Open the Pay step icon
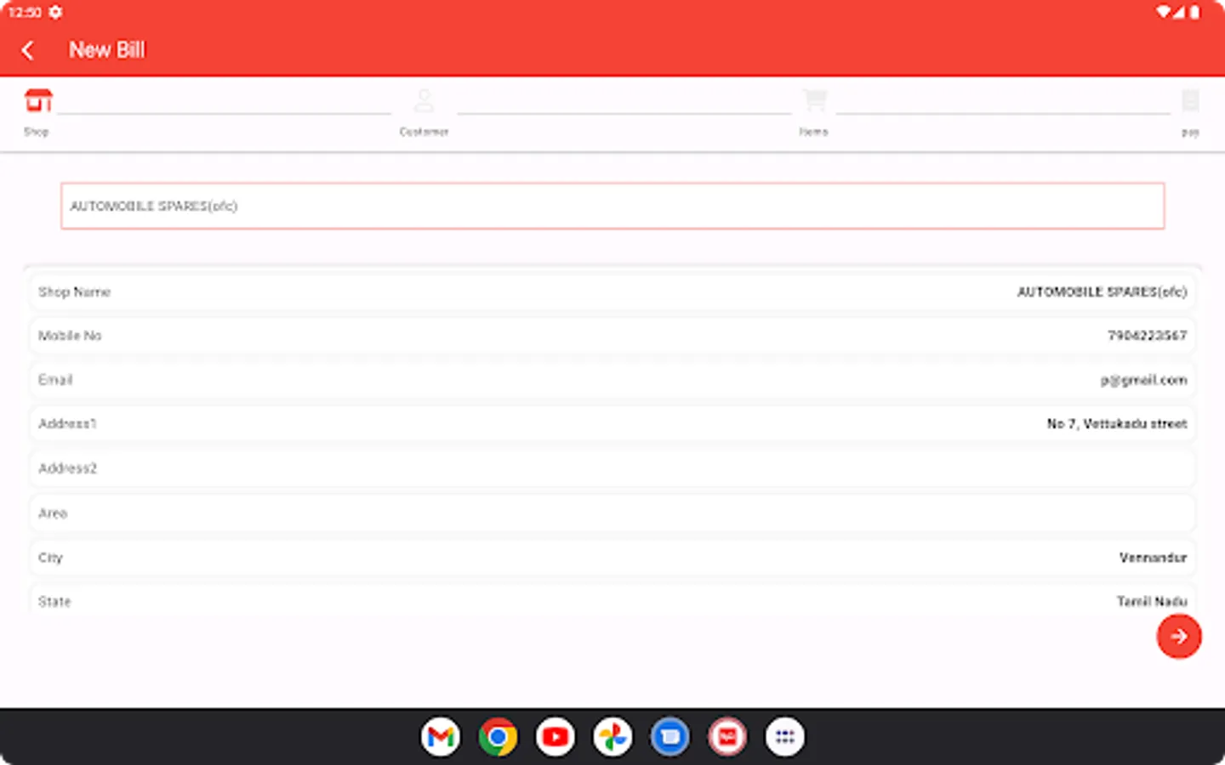1225x765 pixels. pos(1189,99)
